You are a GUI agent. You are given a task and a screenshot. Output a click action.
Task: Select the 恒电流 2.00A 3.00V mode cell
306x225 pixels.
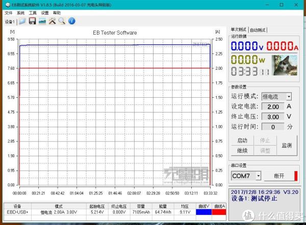pos(59,212)
